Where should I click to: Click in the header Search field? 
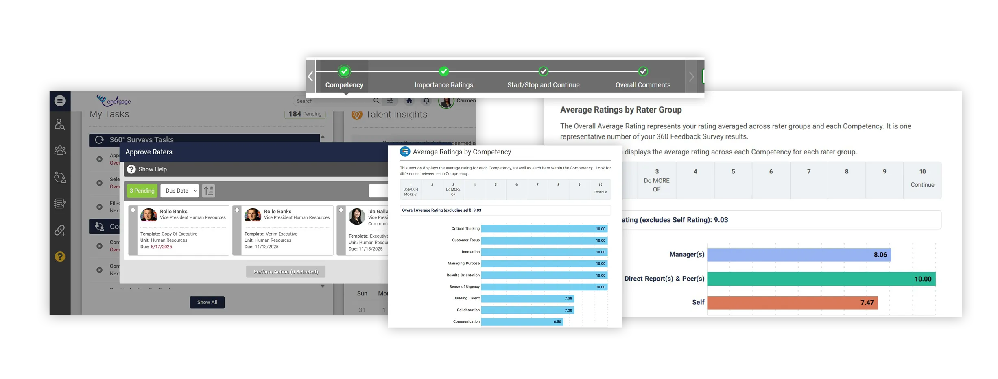(334, 101)
